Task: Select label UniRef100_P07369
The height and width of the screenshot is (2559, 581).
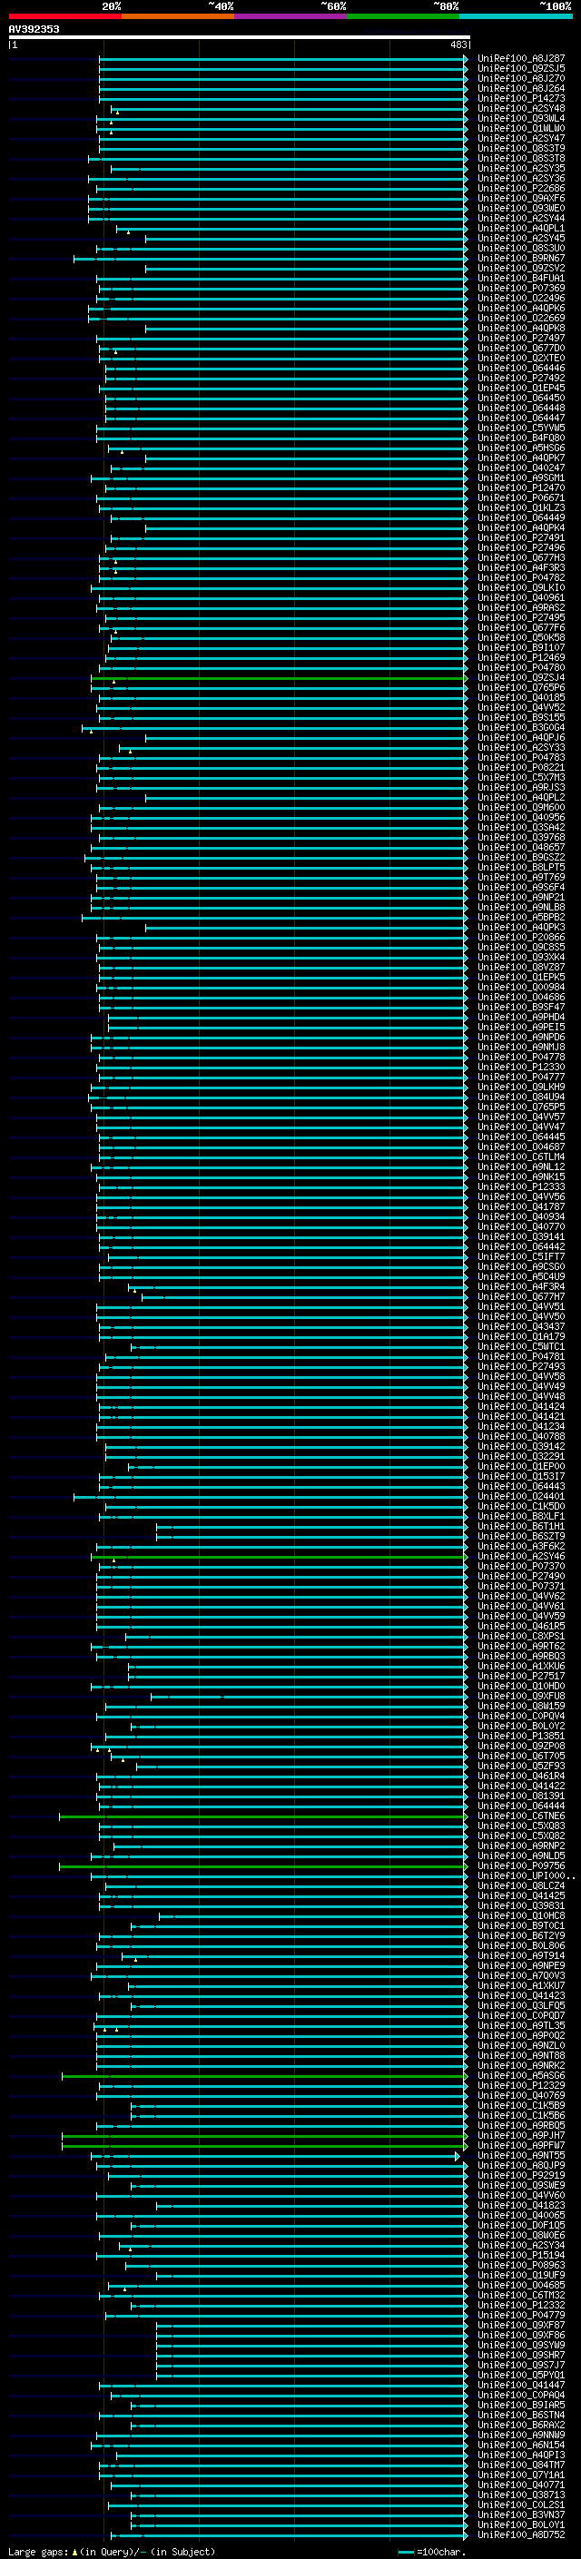Action: click(x=521, y=288)
